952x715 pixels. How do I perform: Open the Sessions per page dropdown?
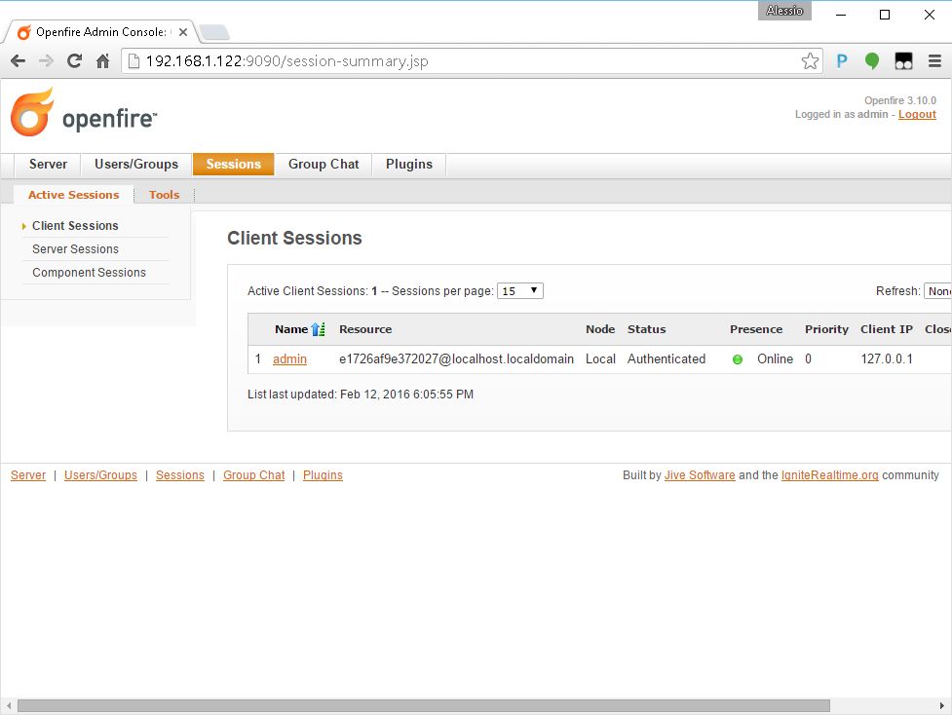[519, 290]
